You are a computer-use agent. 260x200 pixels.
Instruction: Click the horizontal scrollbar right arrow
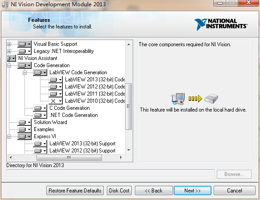pyautogui.click(x=121, y=157)
